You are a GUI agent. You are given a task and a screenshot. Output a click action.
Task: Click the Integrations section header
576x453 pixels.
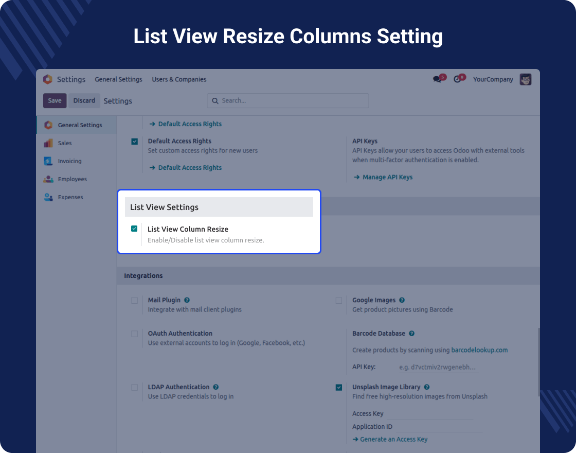pos(329,276)
